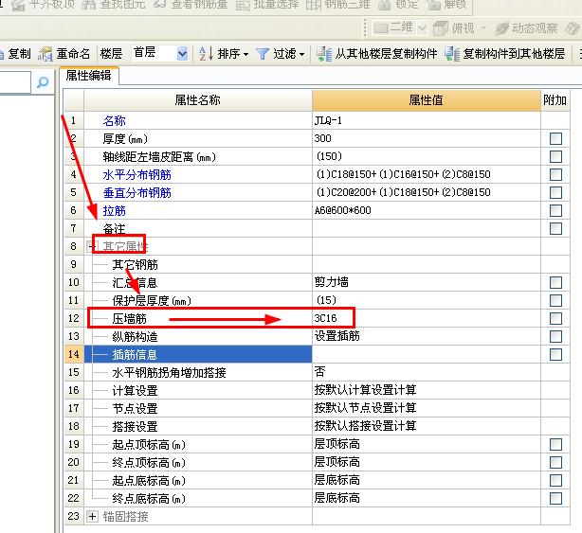Click the 附加 column header
The height and width of the screenshot is (533, 582).
(555, 100)
